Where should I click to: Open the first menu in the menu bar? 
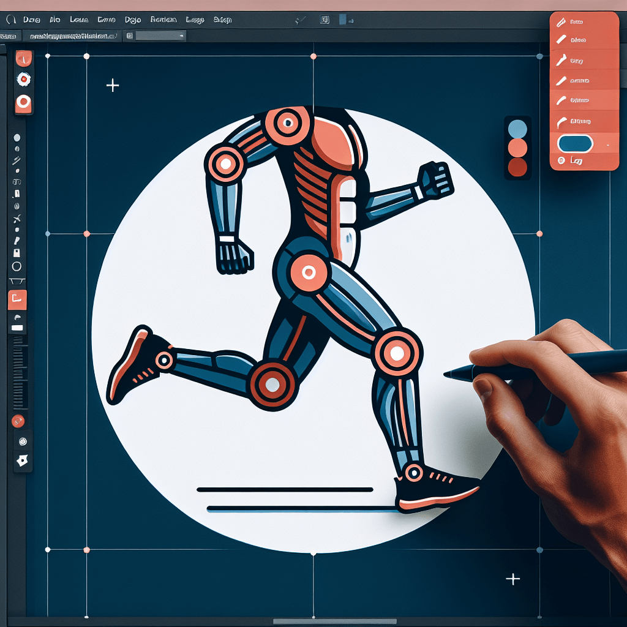tap(31, 20)
